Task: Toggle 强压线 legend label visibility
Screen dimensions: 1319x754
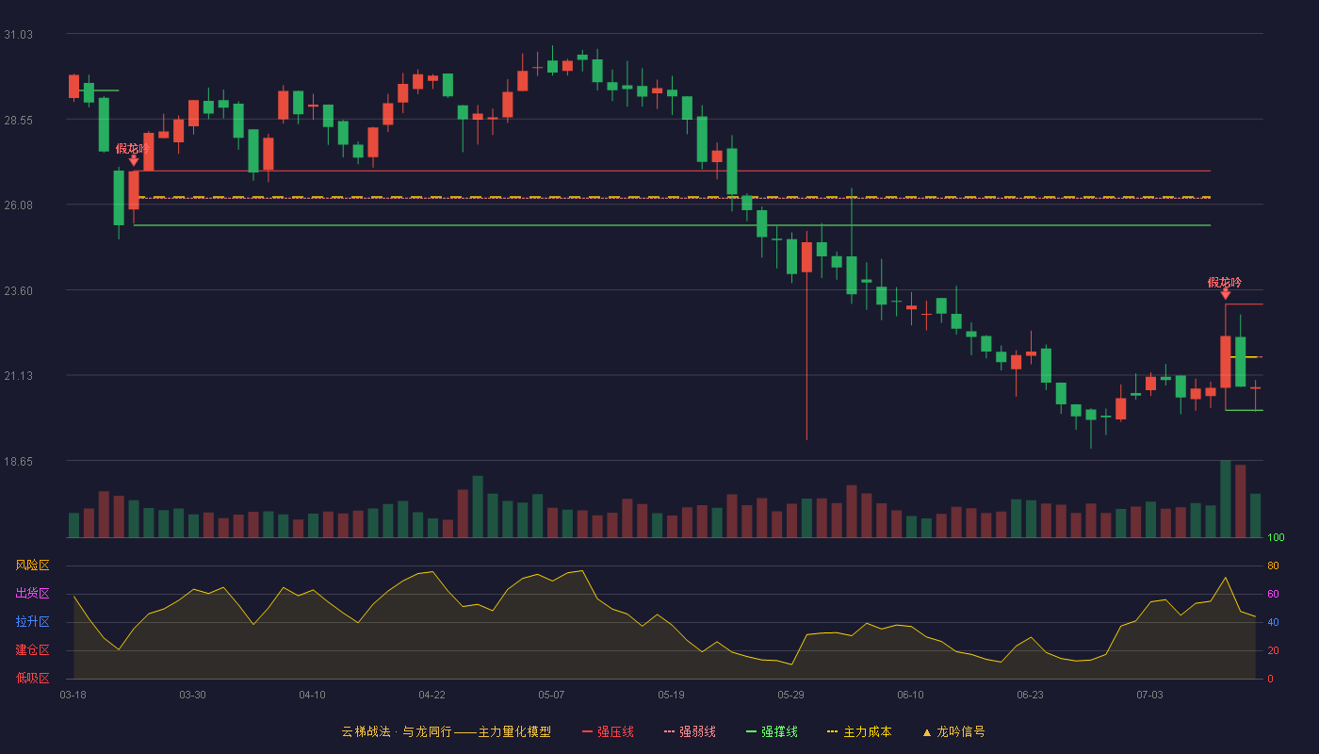Action: pyautogui.click(x=615, y=731)
